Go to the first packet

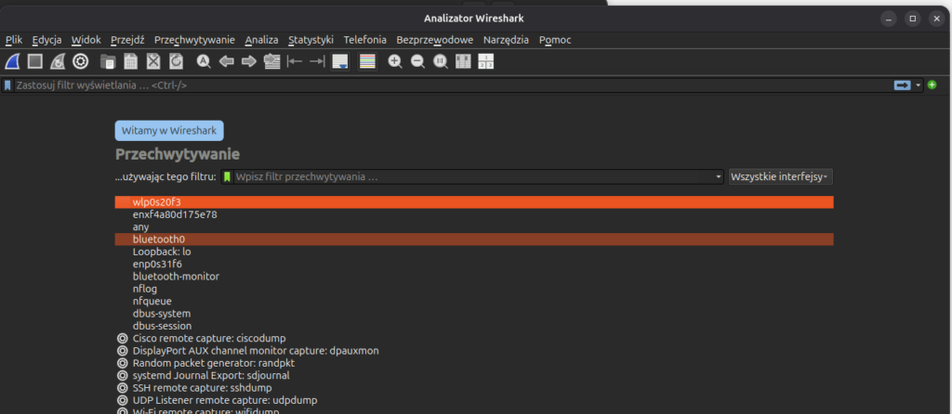[295, 62]
